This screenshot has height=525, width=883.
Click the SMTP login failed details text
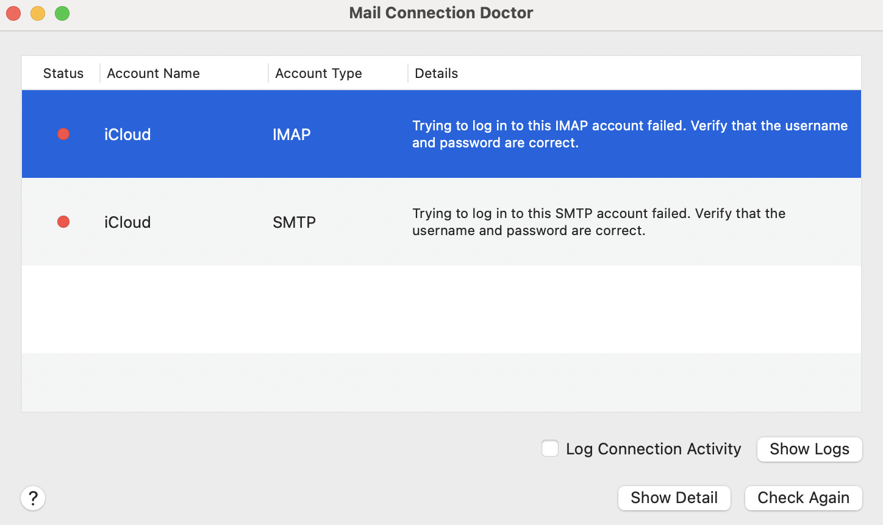(x=598, y=222)
